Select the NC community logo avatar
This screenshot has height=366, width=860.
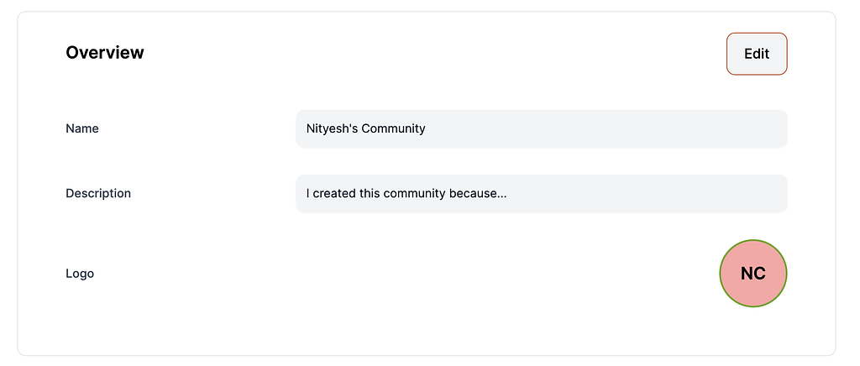[753, 274]
